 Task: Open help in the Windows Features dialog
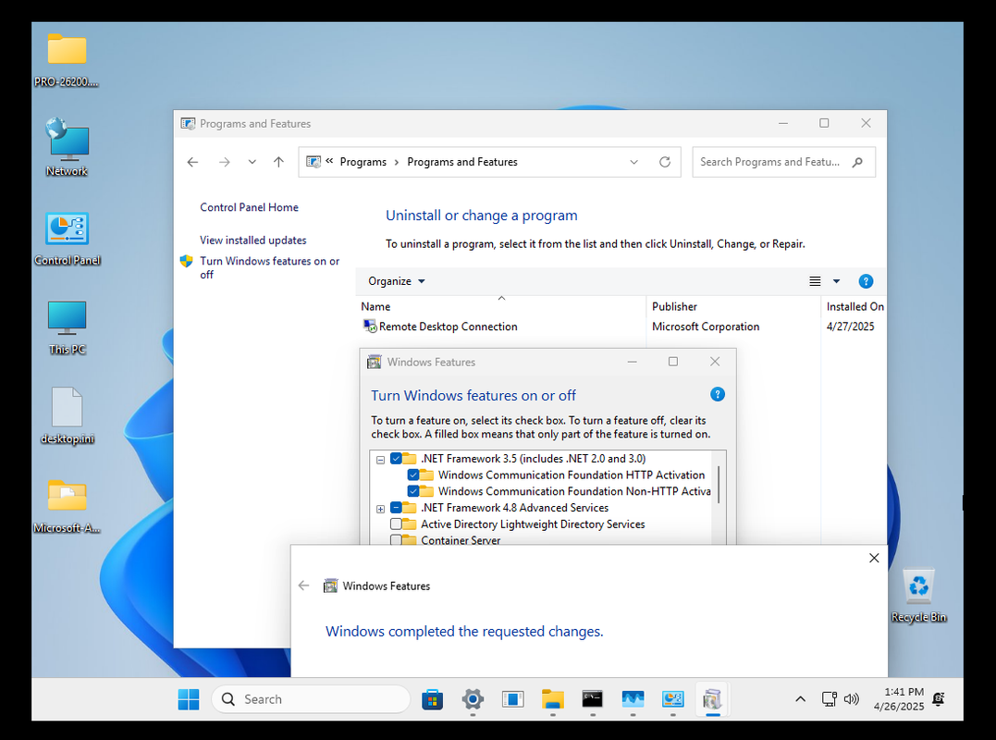click(x=717, y=394)
